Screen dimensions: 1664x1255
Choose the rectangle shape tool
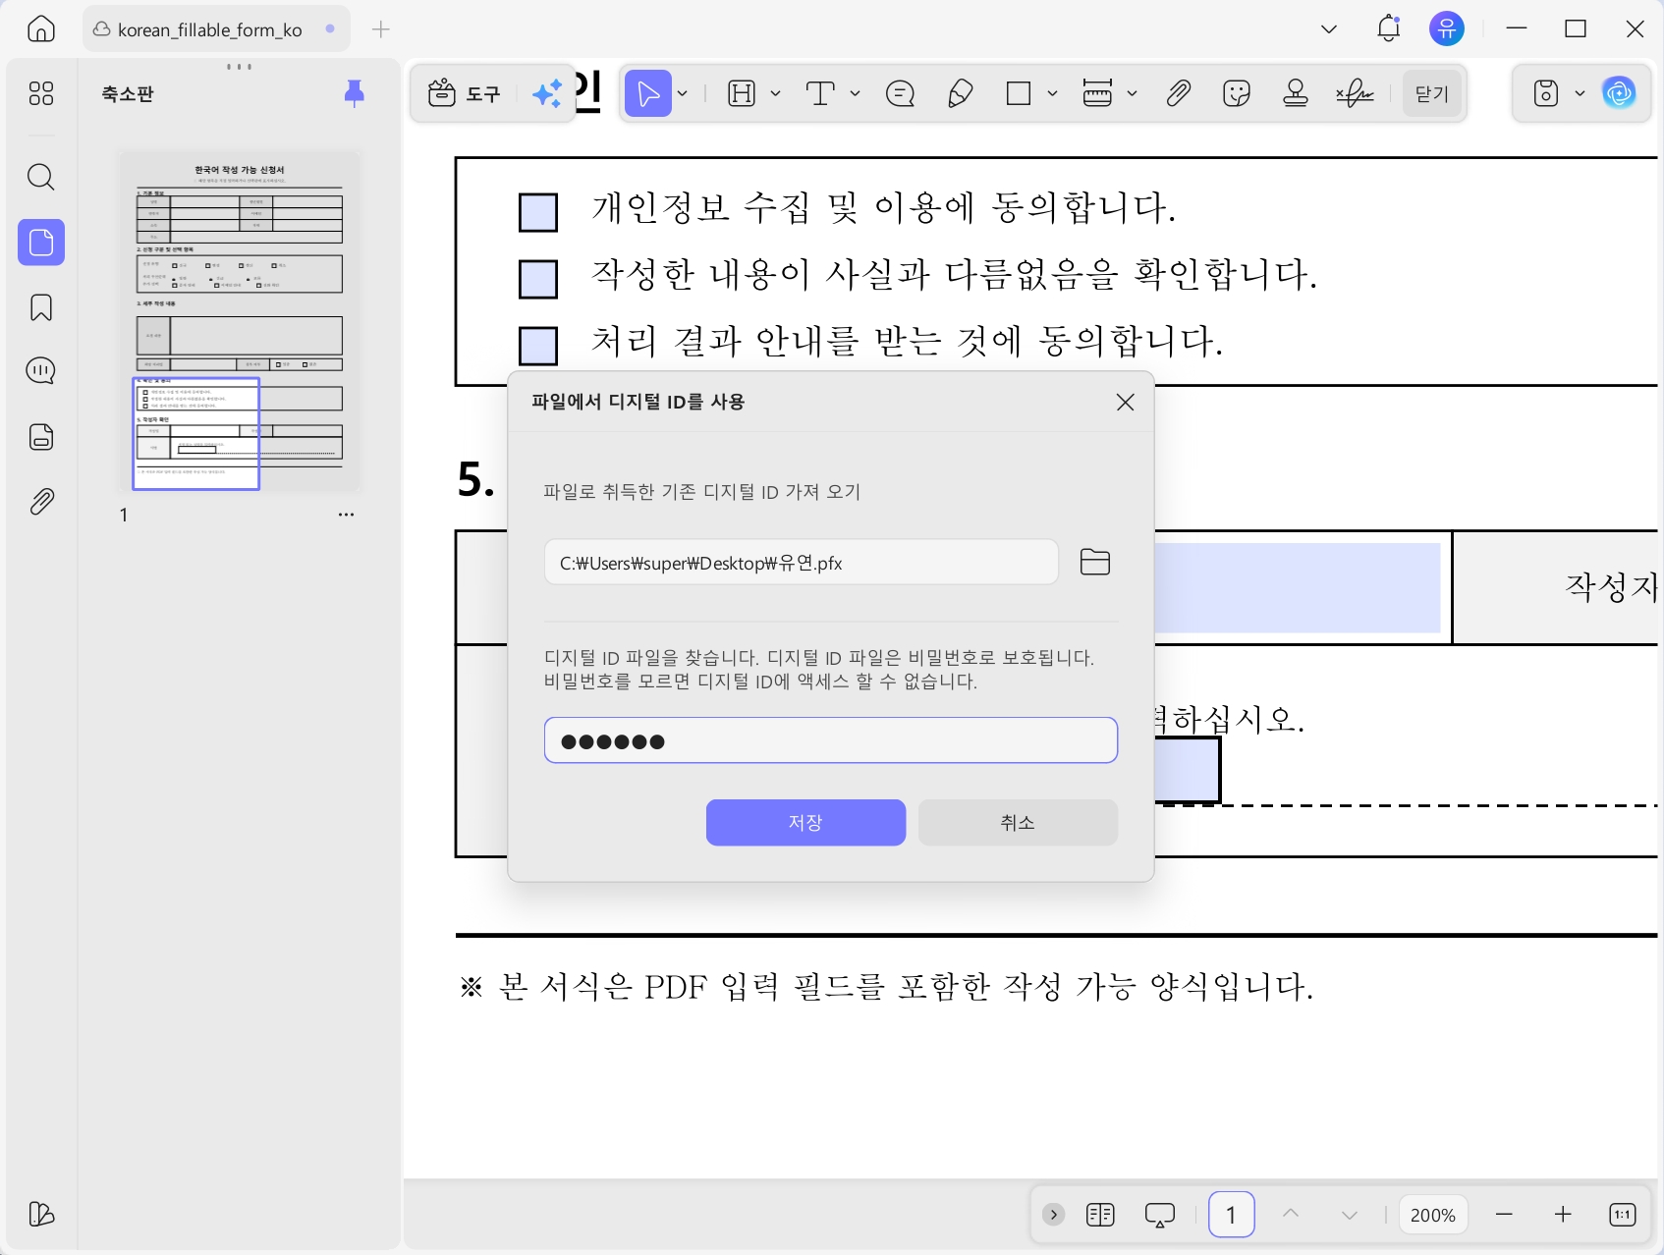1019,94
